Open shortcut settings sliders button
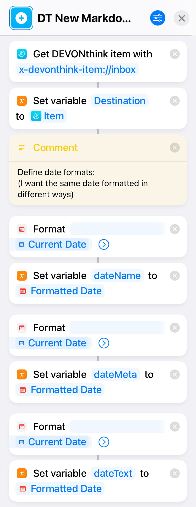The width and height of the screenshot is (196, 507). pyautogui.click(x=158, y=18)
